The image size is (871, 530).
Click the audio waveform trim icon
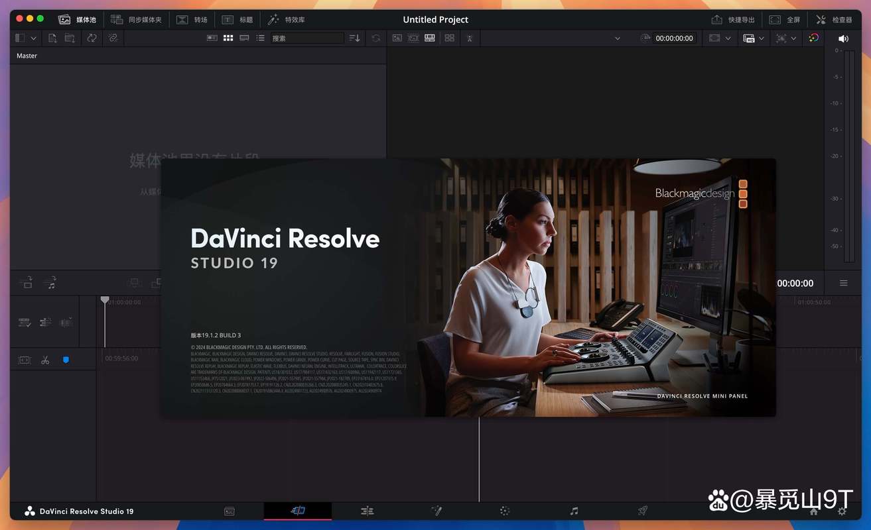point(66,323)
